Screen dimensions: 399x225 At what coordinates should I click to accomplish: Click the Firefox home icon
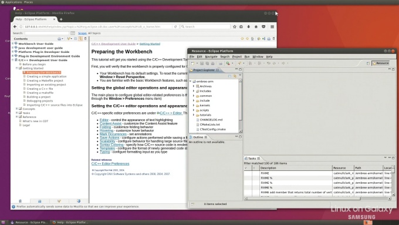pos(256,26)
